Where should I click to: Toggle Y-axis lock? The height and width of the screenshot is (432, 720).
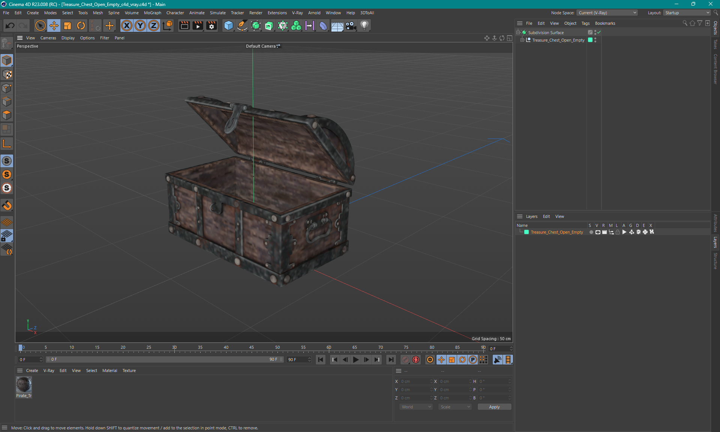point(140,25)
